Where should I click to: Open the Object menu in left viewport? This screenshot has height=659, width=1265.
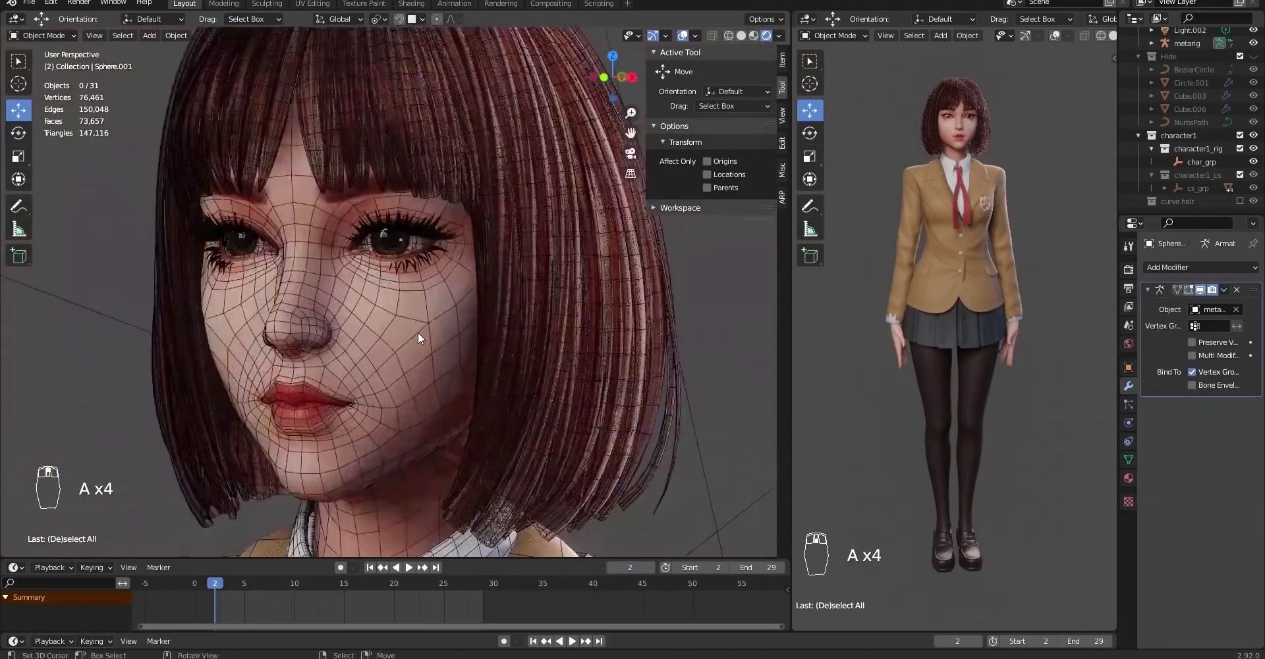tap(176, 36)
